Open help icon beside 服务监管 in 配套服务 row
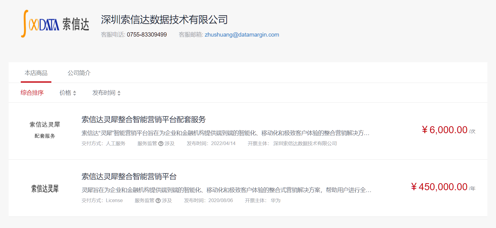496x228 pixels. coord(161,144)
